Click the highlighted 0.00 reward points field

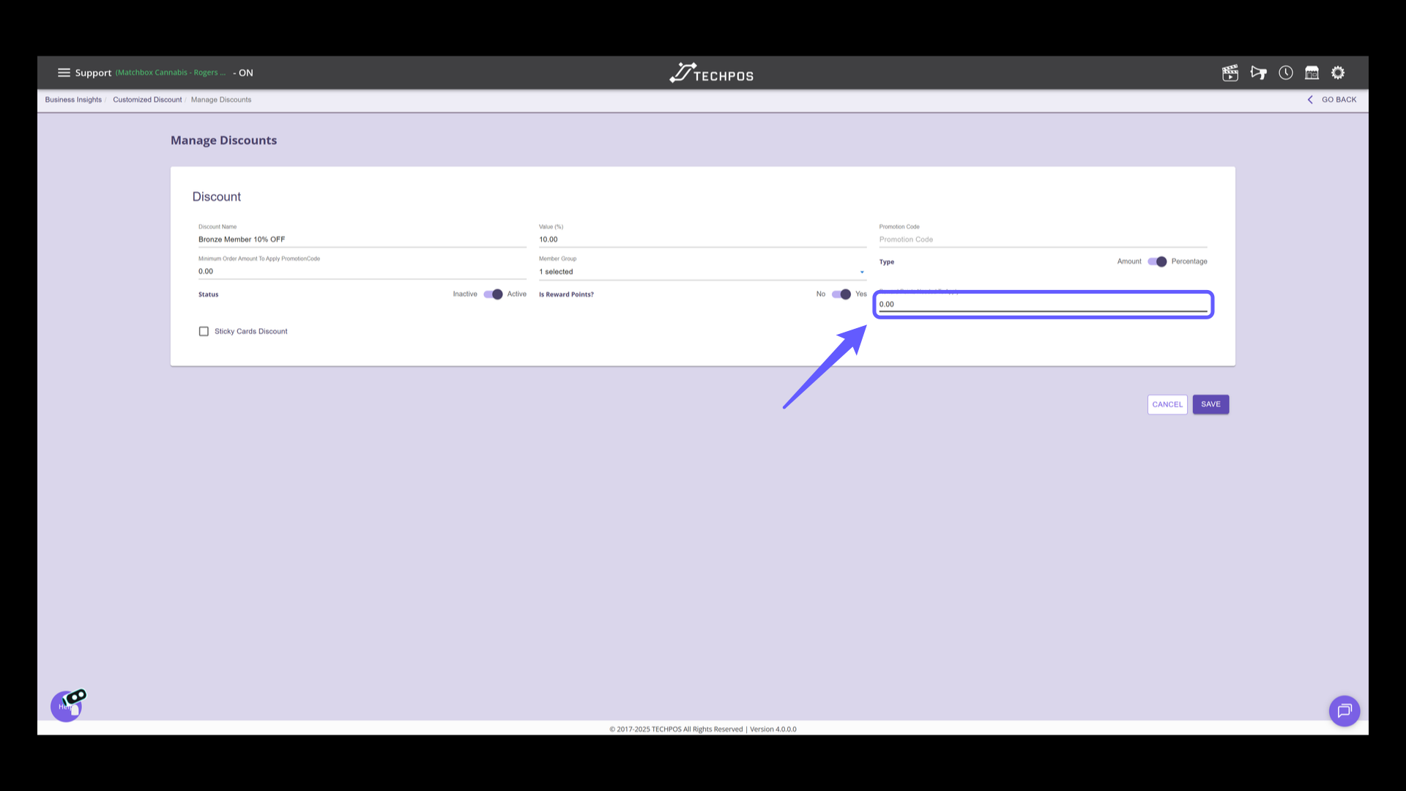click(x=1042, y=304)
